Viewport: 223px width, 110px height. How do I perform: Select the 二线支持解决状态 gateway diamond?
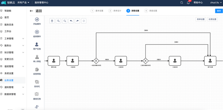pos(145,61)
